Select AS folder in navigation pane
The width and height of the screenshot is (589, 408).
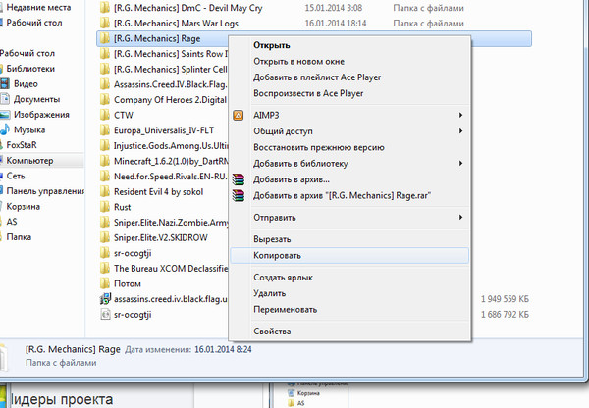pyautogui.click(x=12, y=222)
